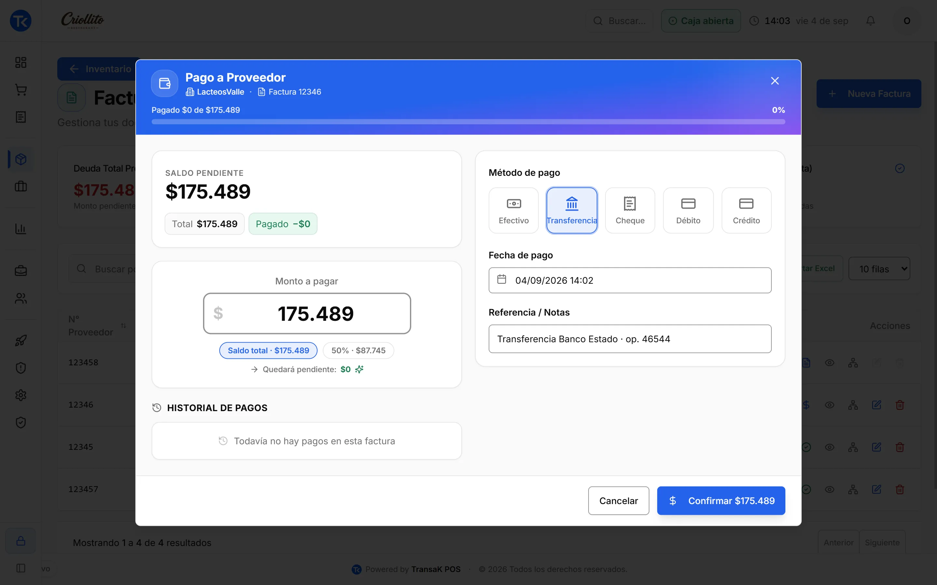This screenshot has width=937, height=585.
Task: Open the briefcase sidebar icon
Action: [x=20, y=271]
